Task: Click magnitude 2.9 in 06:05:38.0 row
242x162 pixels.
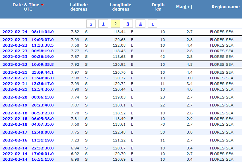Action: (x=190, y=119)
